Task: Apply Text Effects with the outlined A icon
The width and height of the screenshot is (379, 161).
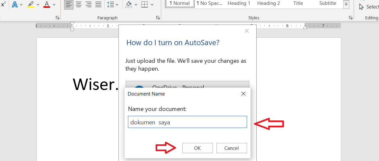Action: 15,5
